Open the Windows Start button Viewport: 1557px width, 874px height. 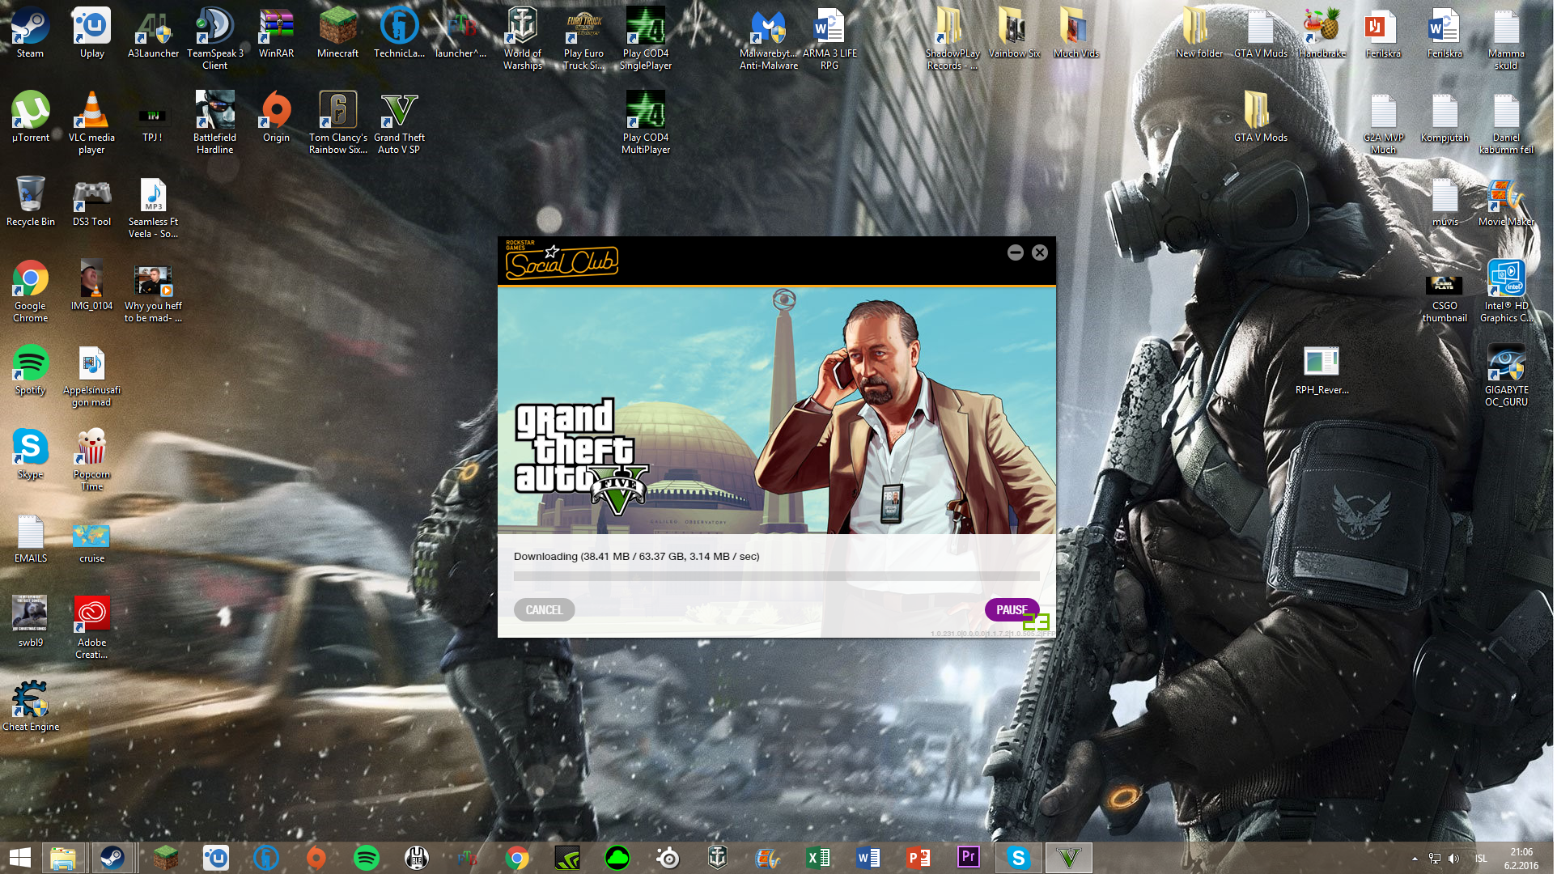click(19, 858)
